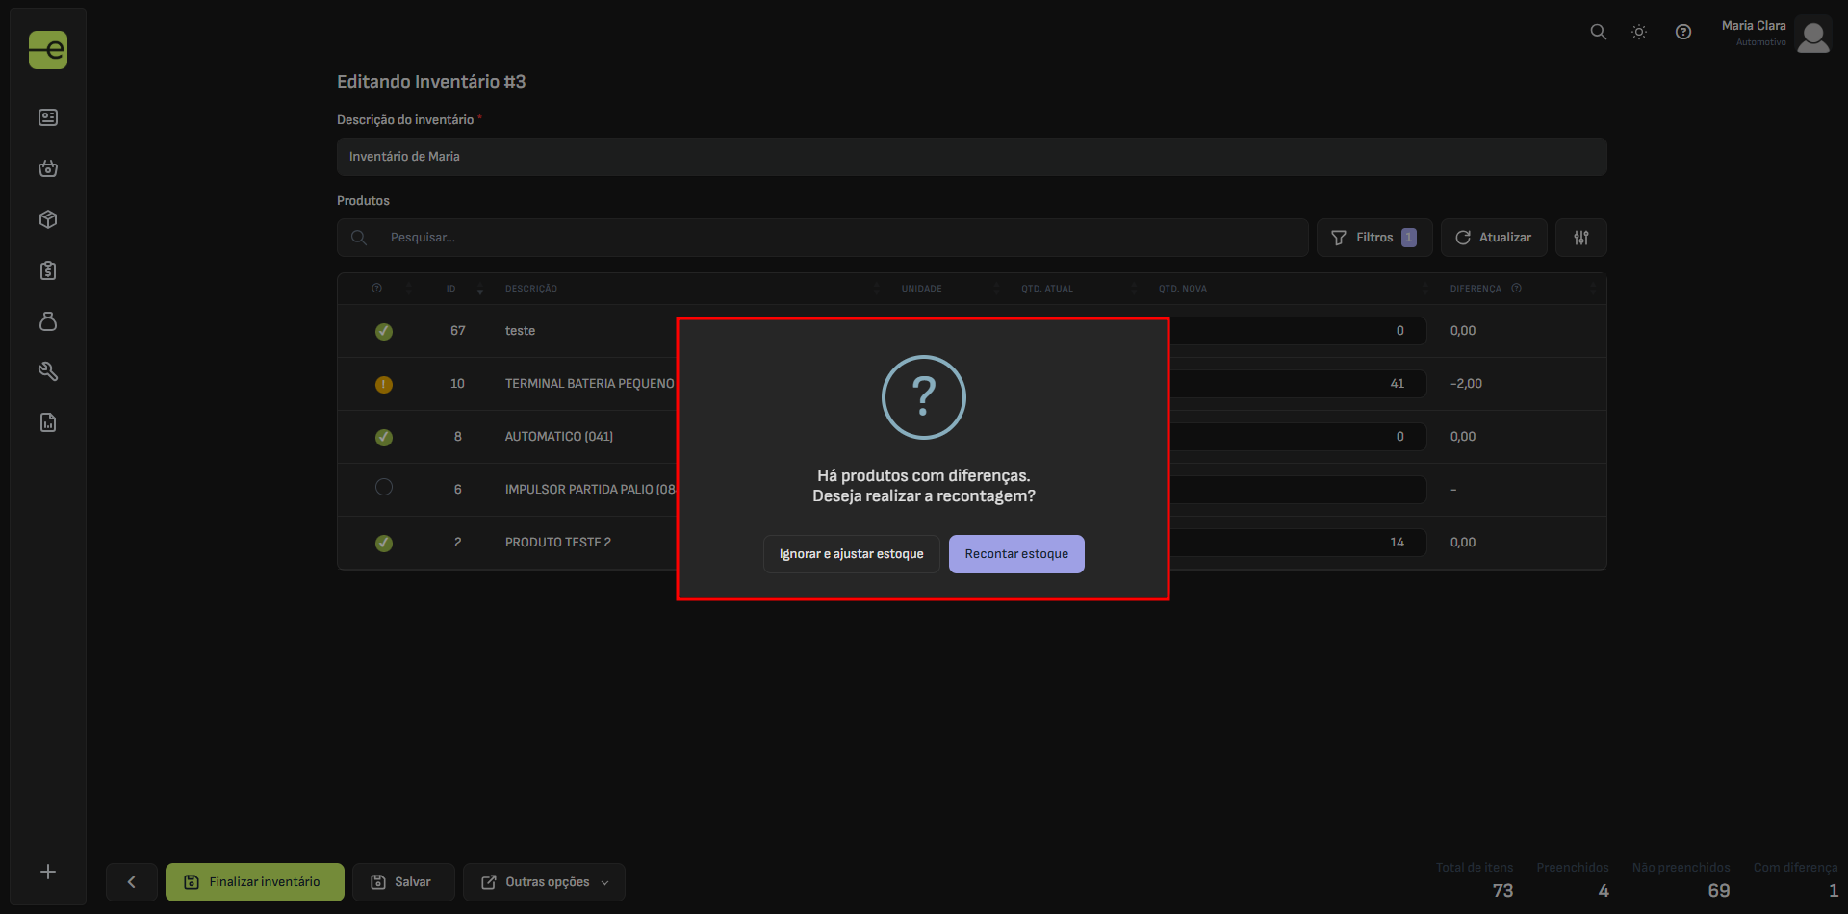Open the Filtros filter panel

[x=1373, y=238]
